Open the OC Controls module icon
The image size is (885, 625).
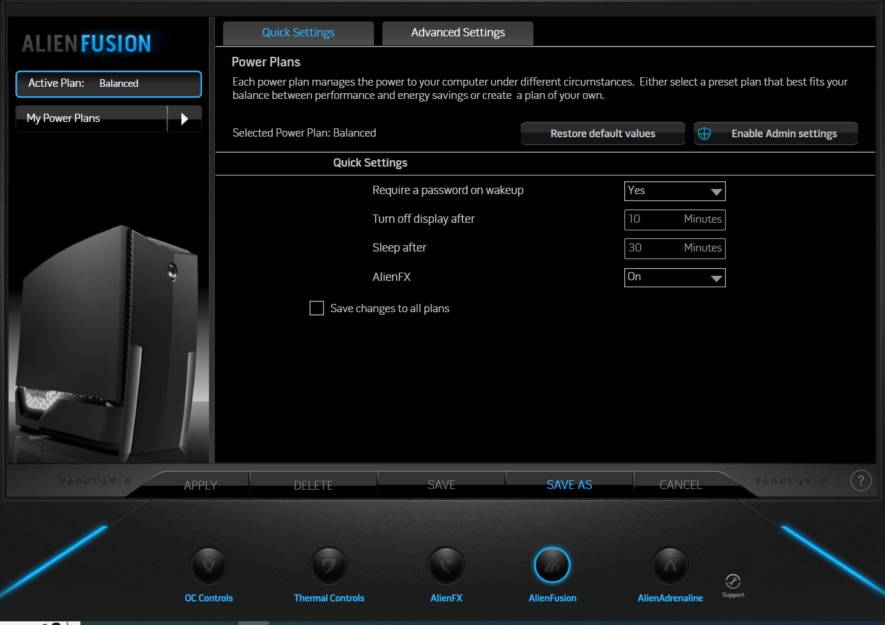[x=208, y=565]
